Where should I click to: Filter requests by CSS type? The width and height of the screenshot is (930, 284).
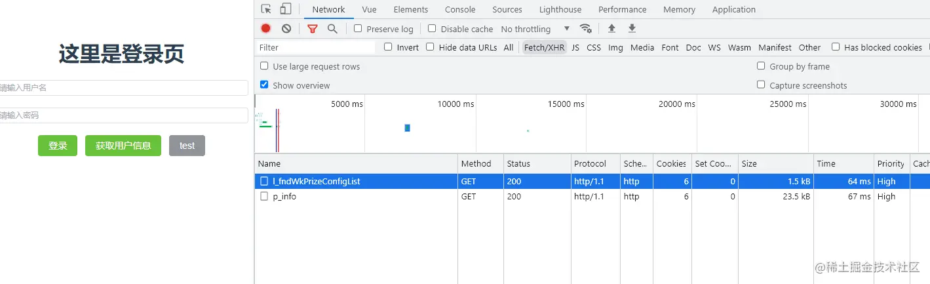point(594,47)
